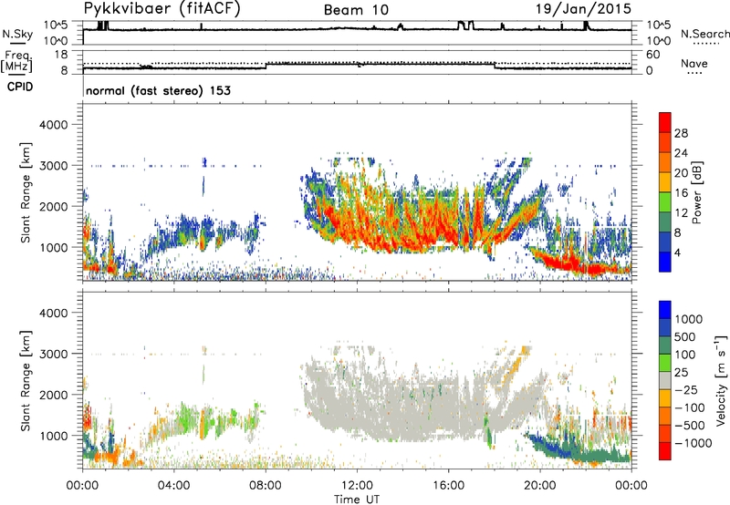Click the '3000' label on the velocity plot axis

[x=53, y=354]
